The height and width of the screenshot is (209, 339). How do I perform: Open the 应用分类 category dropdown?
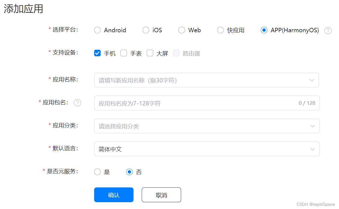(312, 126)
